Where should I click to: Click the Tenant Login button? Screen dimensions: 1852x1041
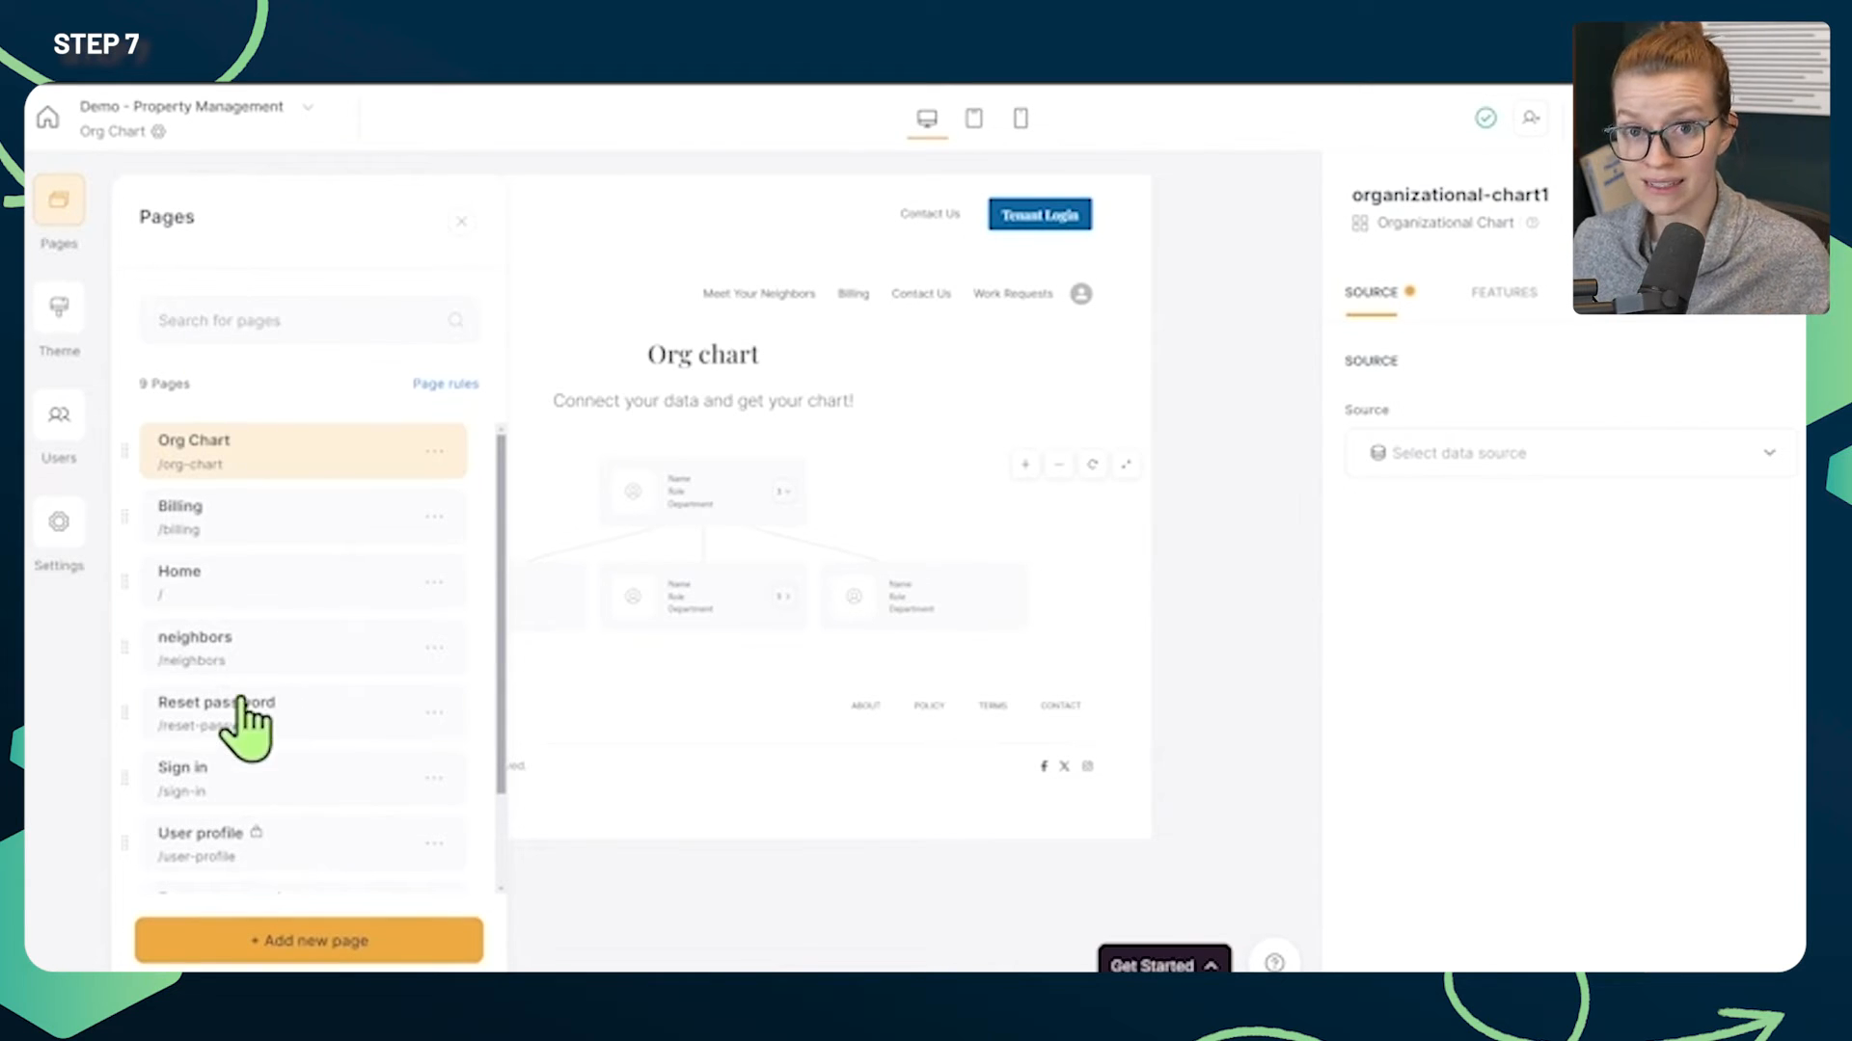click(1039, 214)
